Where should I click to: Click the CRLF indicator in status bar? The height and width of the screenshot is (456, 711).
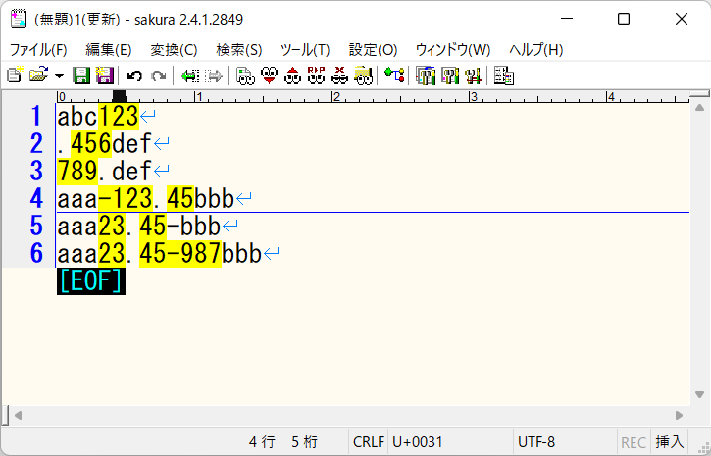click(x=369, y=441)
